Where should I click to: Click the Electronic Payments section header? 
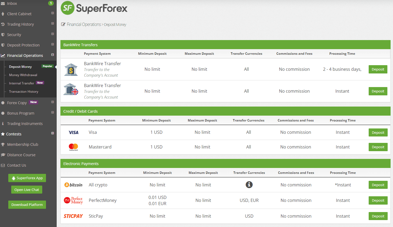coord(225,163)
